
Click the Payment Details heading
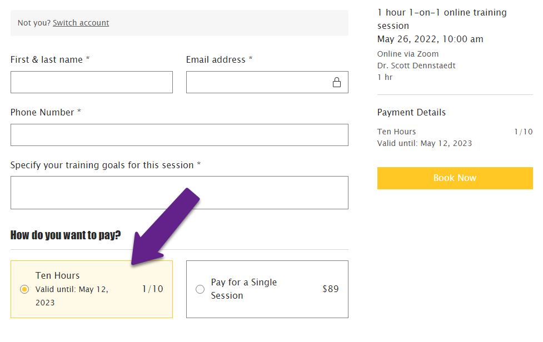click(x=411, y=112)
